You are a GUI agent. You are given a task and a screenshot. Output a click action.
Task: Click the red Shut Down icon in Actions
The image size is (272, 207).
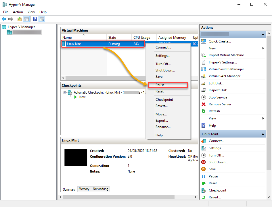point(204,162)
